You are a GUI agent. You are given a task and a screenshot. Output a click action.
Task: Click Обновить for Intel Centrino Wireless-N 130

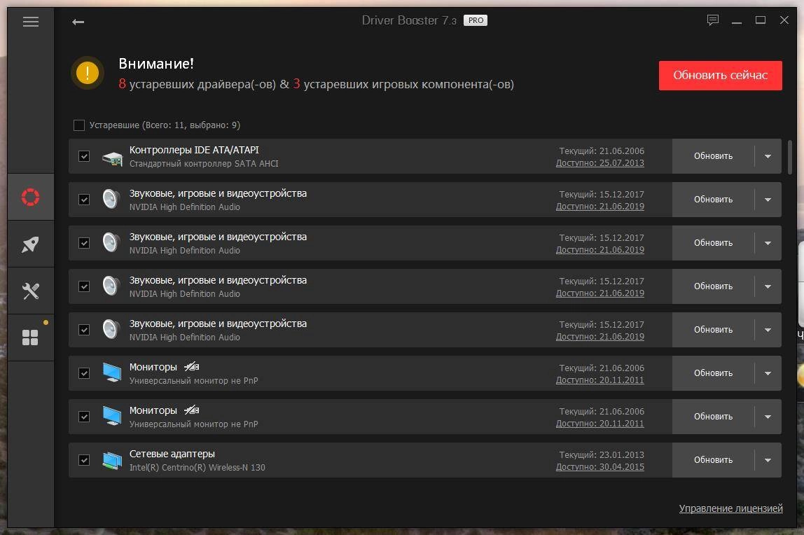713,460
